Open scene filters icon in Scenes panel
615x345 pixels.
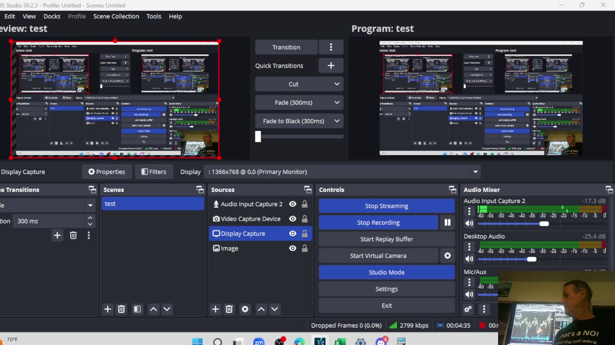(137, 309)
